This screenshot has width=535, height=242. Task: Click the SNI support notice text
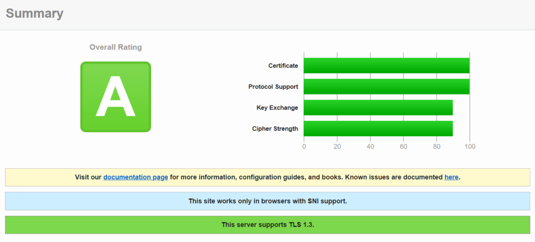[268, 201]
